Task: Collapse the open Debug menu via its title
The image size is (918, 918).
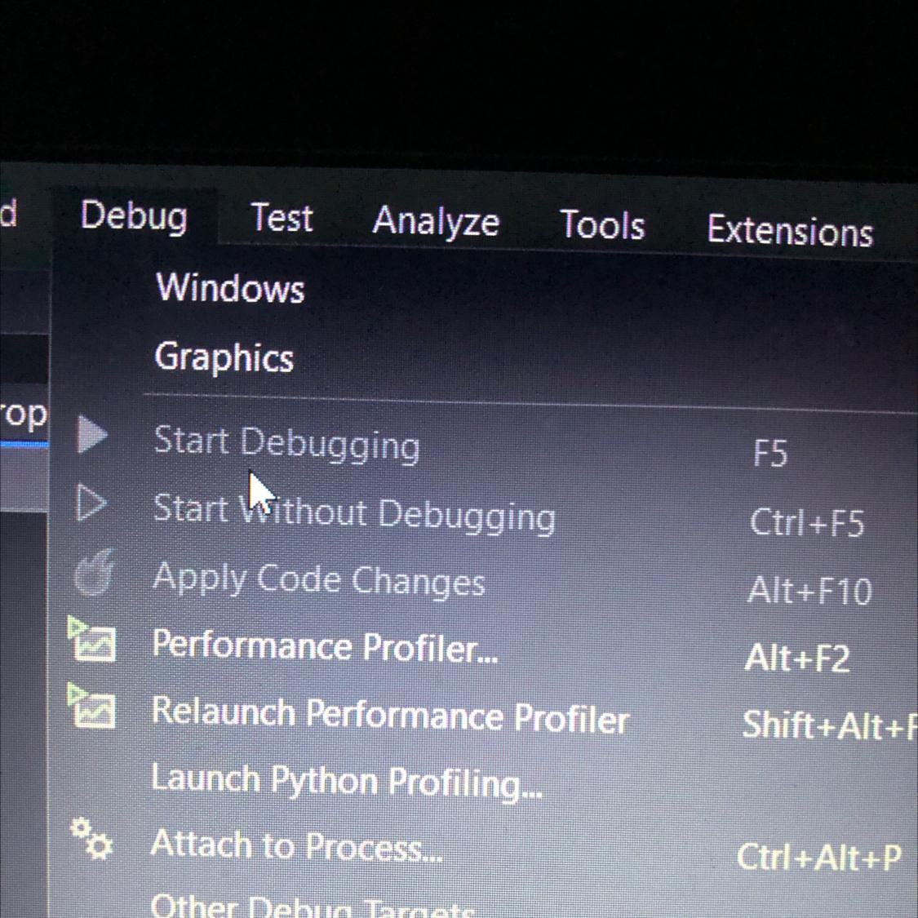Action: click(134, 216)
